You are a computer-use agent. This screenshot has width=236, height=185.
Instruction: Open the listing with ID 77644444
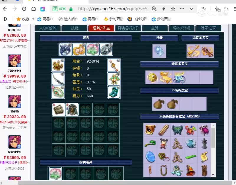[x=14, y=71]
